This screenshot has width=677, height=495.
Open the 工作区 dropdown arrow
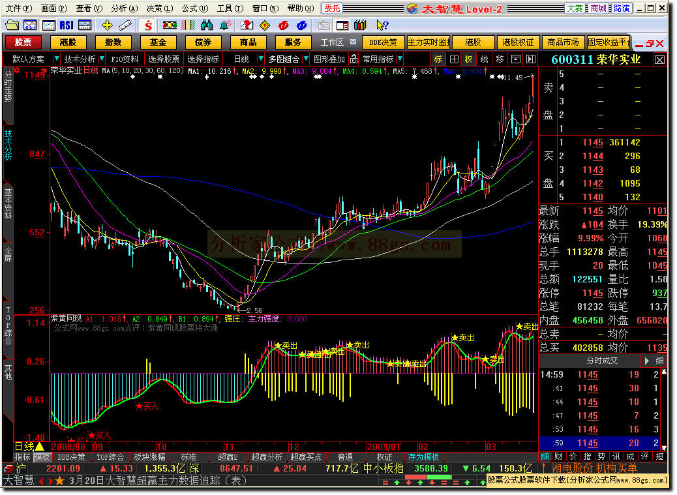click(354, 42)
